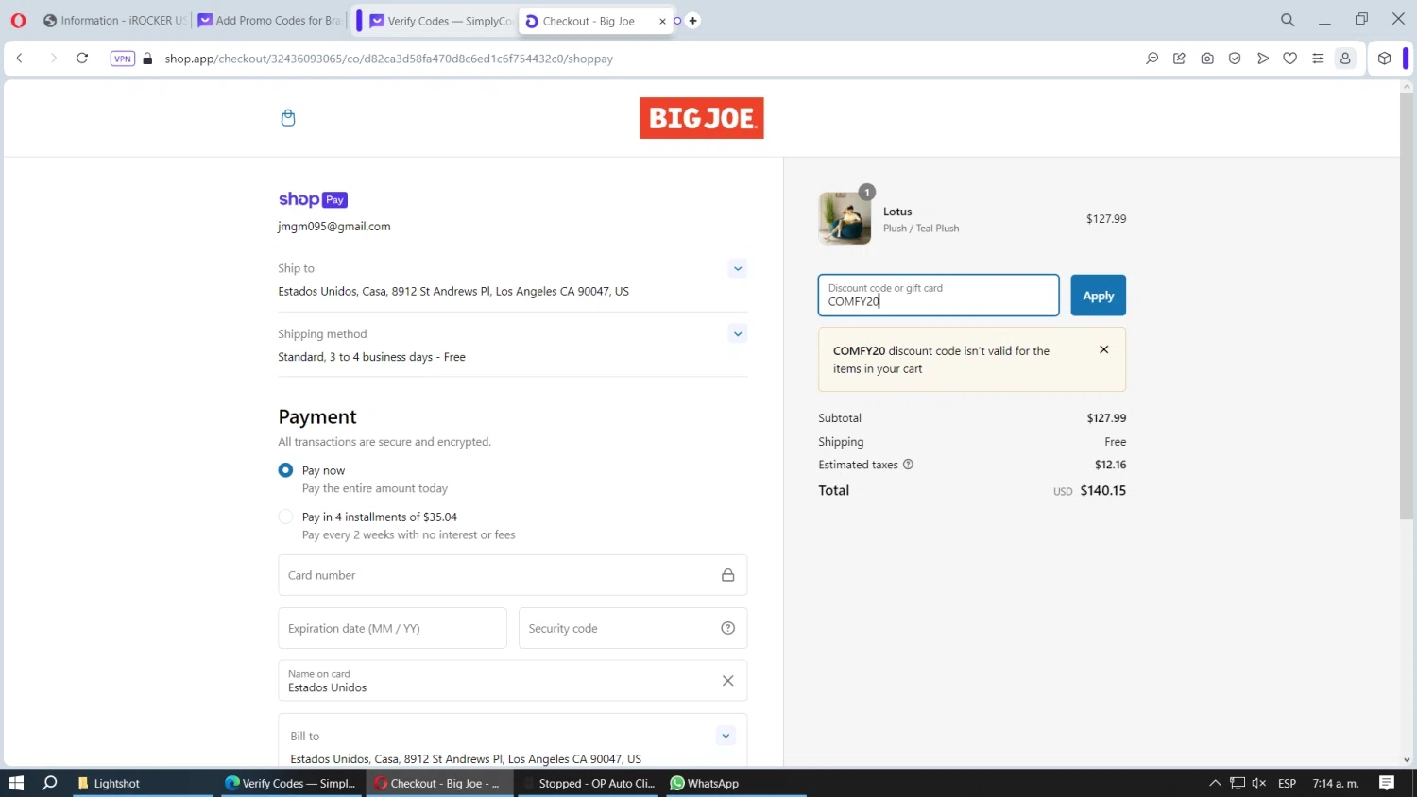This screenshot has width=1417, height=797.
Task: Switch to Add Promo Codes tab
Action: [269, 21]
